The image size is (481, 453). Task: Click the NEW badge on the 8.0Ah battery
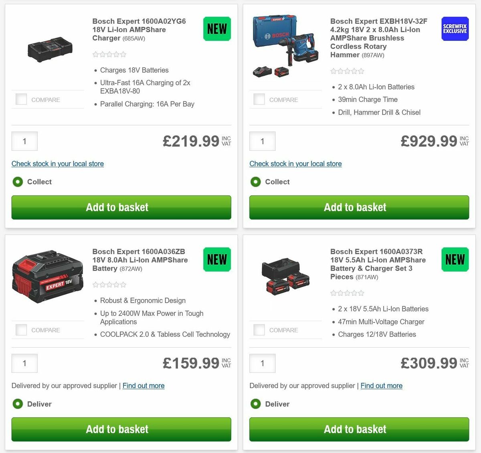tap(216, 259)
